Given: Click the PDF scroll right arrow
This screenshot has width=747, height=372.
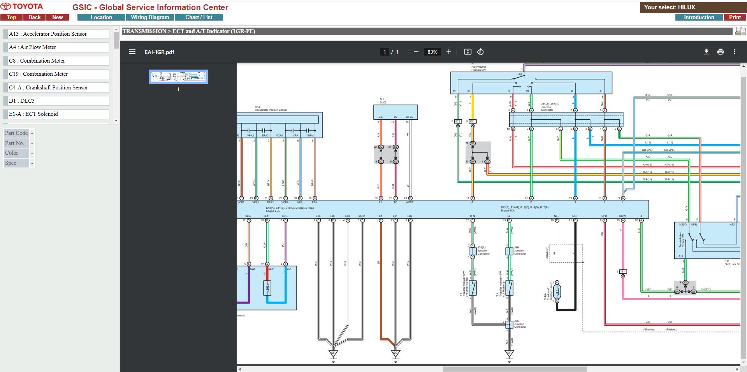Looking at the screenshot, I should pos(737,369).
